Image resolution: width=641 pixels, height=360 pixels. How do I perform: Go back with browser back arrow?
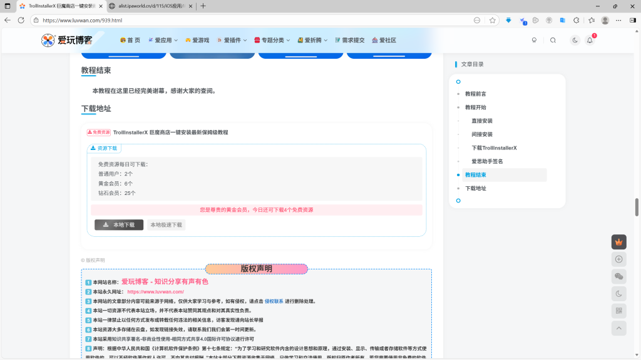pyautogui.click(x=8, y=20)
